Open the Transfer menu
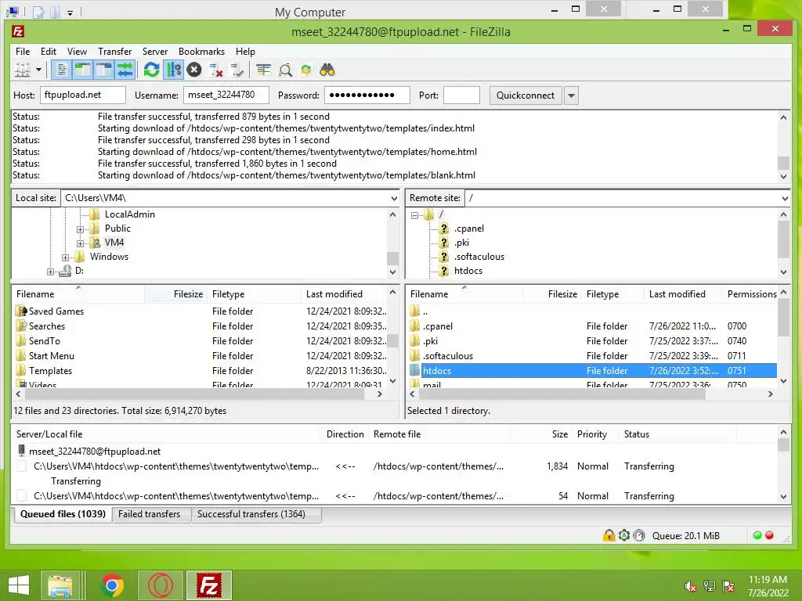This screenshot has width=802, height=601. click(x=114, y=52)
